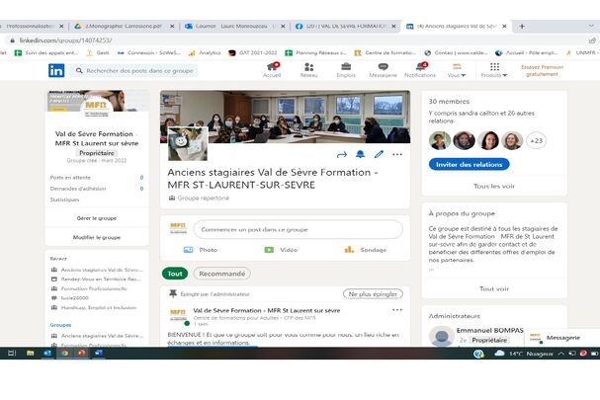Click Statistiques in left sidebar

click(64, 200)
